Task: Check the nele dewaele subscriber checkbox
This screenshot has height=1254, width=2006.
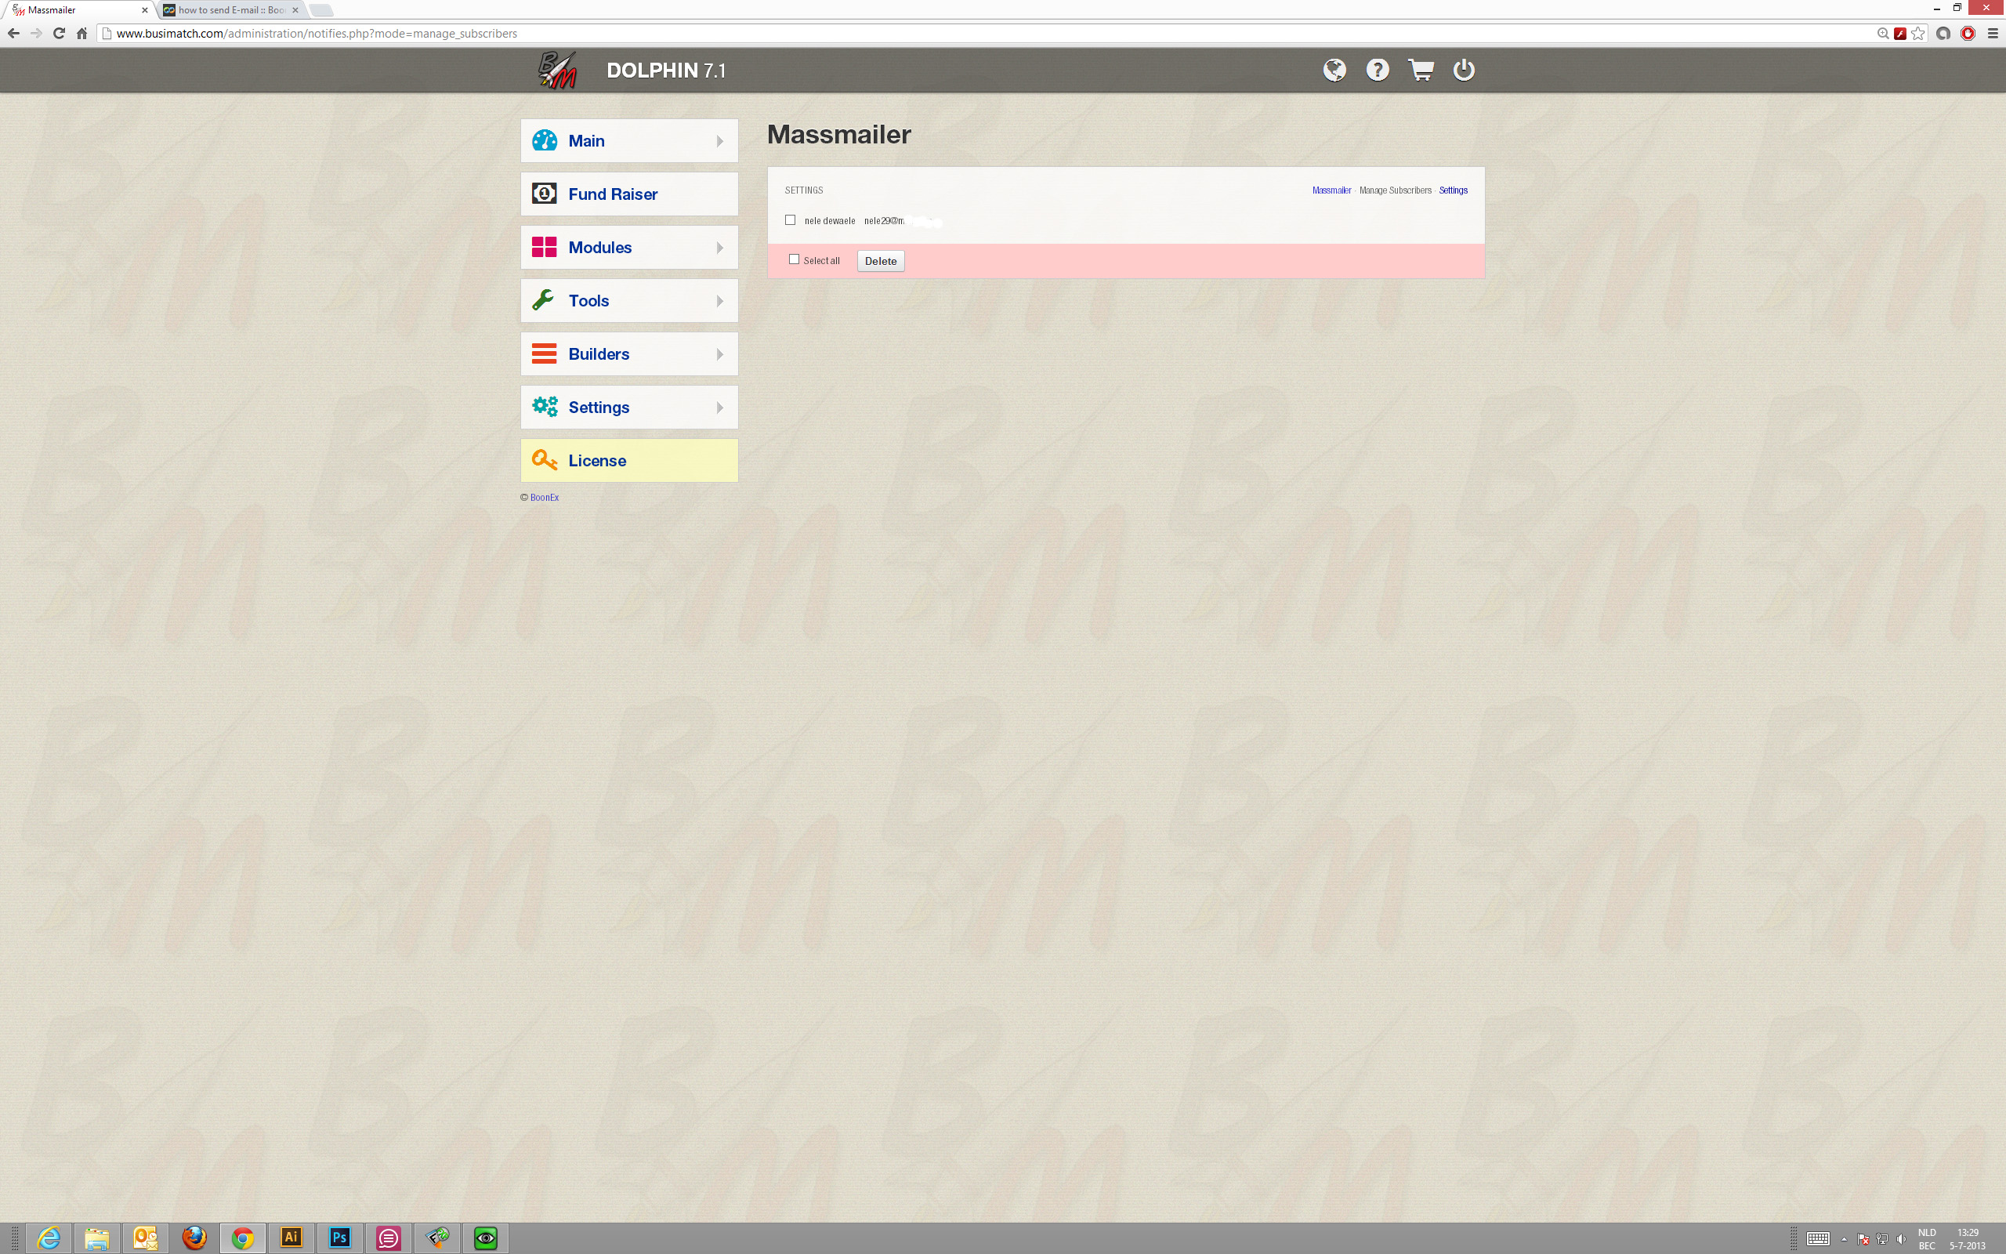Action: [790, 219]
